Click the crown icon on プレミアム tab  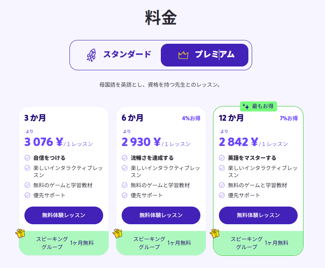(183, 55)
